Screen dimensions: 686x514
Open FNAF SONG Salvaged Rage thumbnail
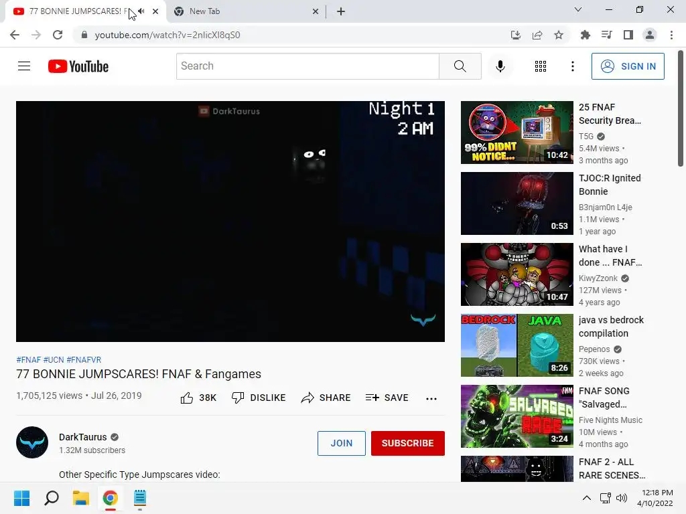point(517,416)
